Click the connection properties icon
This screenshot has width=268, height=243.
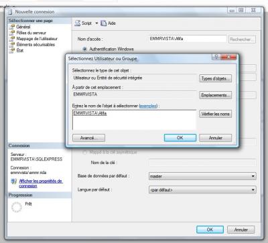[x=14, y=181]
